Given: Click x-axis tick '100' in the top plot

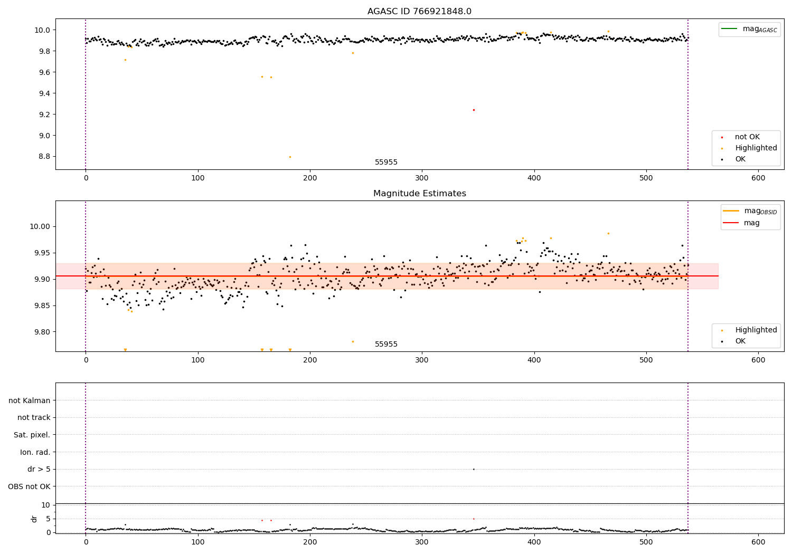Looking at the screenshot, I should (x=198, y=179).
